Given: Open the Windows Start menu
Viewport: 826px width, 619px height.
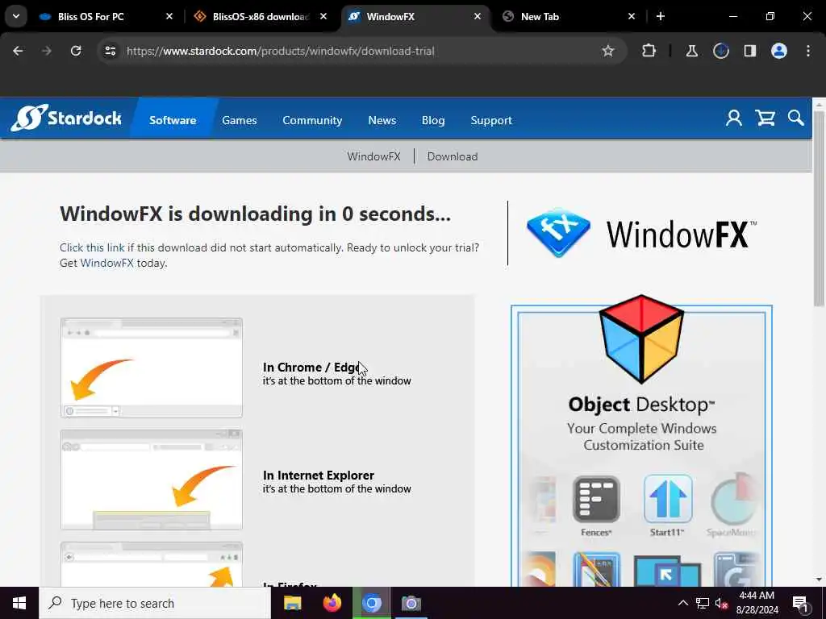Looking at the screenshot, I should (x=19, y=603).
